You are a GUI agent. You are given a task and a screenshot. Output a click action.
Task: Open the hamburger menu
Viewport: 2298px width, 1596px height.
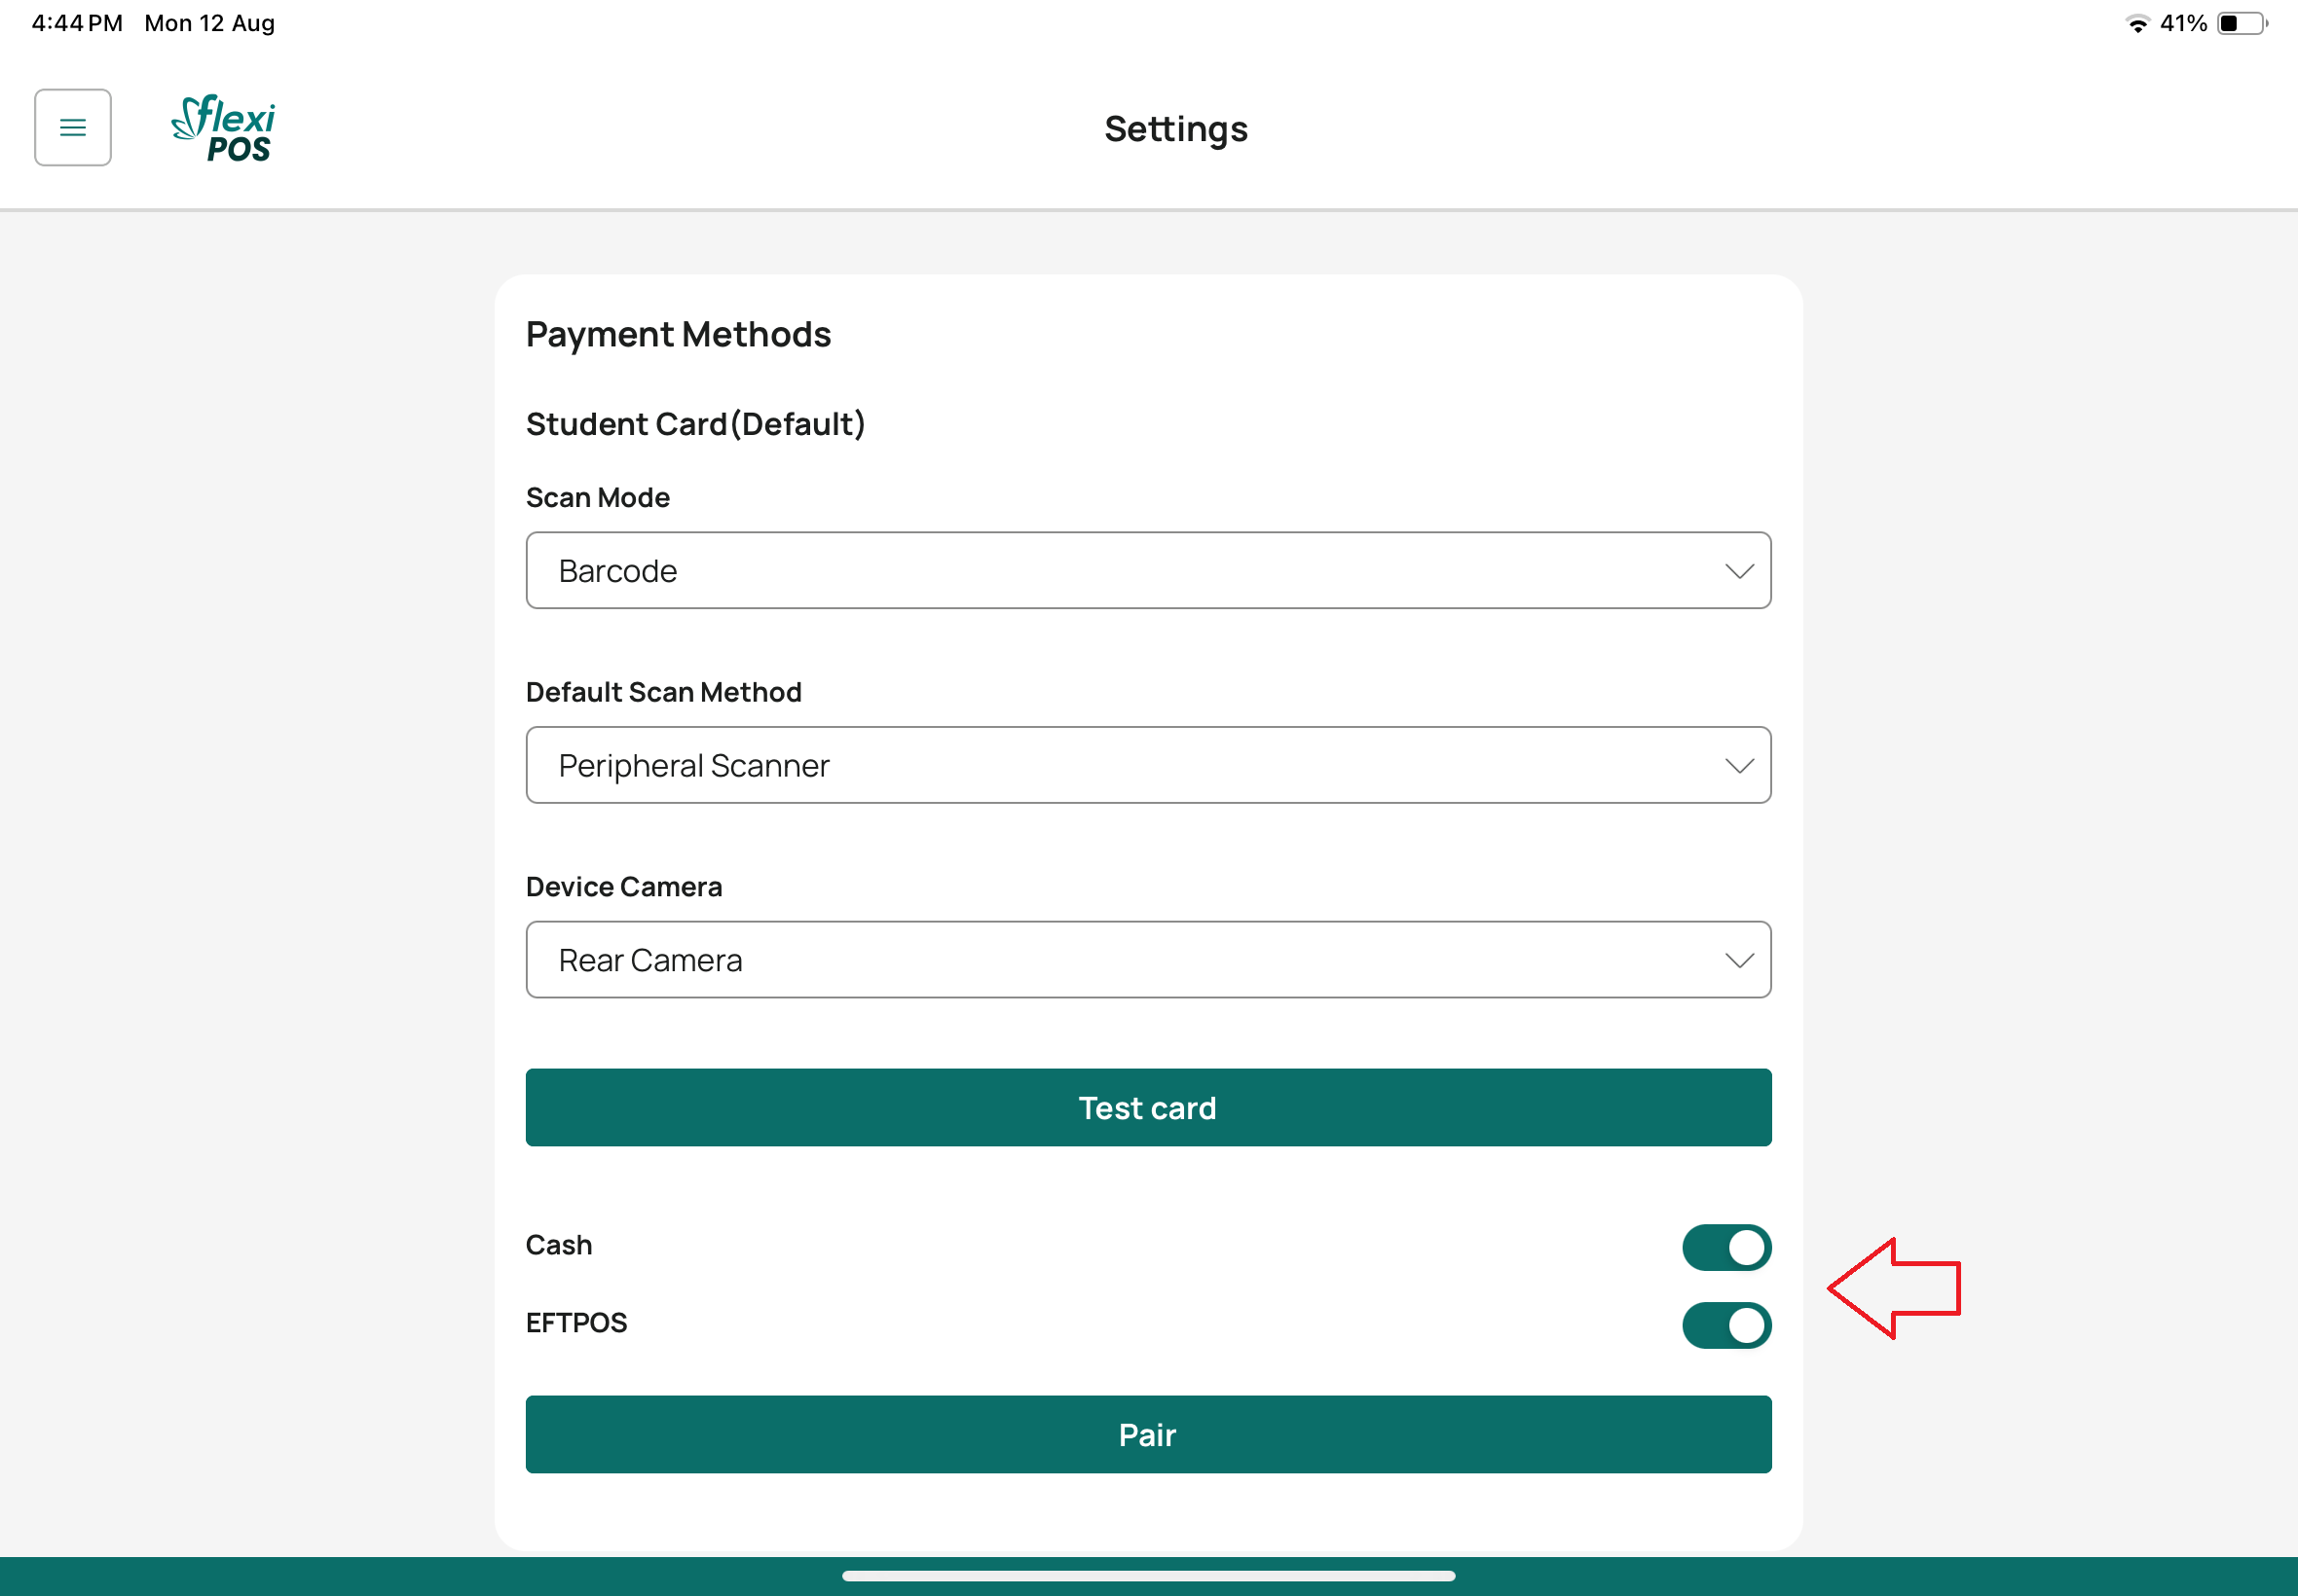click(73, 128)
